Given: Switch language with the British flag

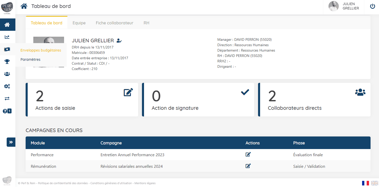Looking at the screenshot, I should tap(374, 183).
